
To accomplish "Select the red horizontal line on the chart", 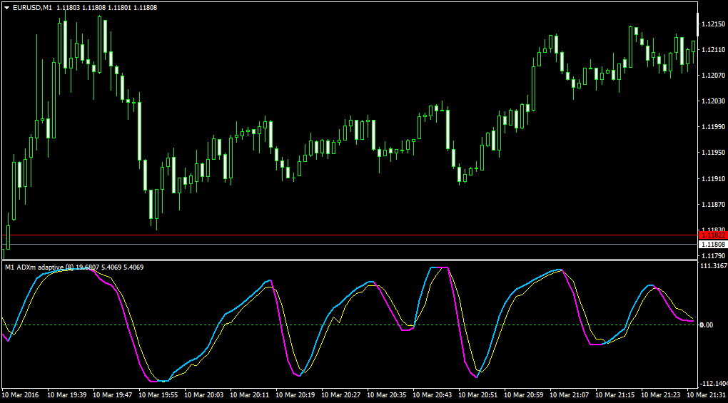I will [x=349, y=235].
